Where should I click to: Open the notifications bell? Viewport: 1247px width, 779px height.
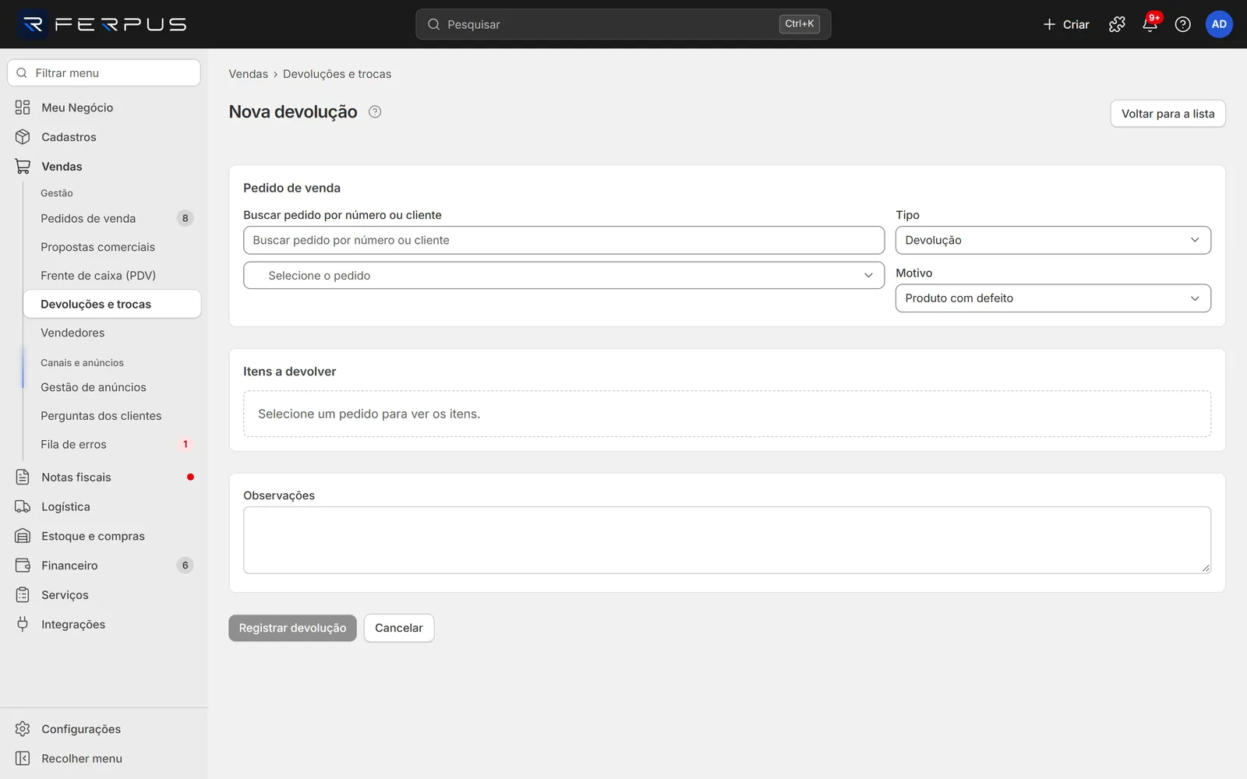[1150, 24]
